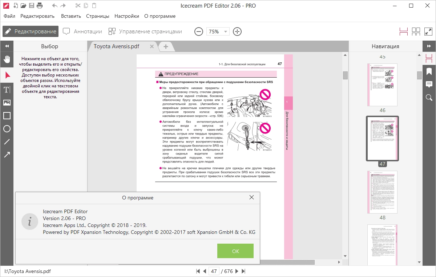This screenshot has height=277, width=436.
Task: Close the Toyota Avensis.pdf tab
Action: 152,46
